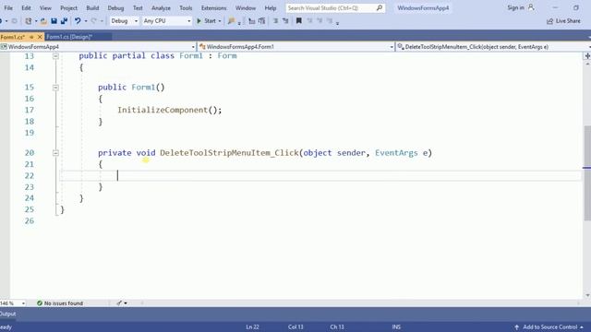Click the Sign in account icon
The image size is (591, 332).
point(531,7)
